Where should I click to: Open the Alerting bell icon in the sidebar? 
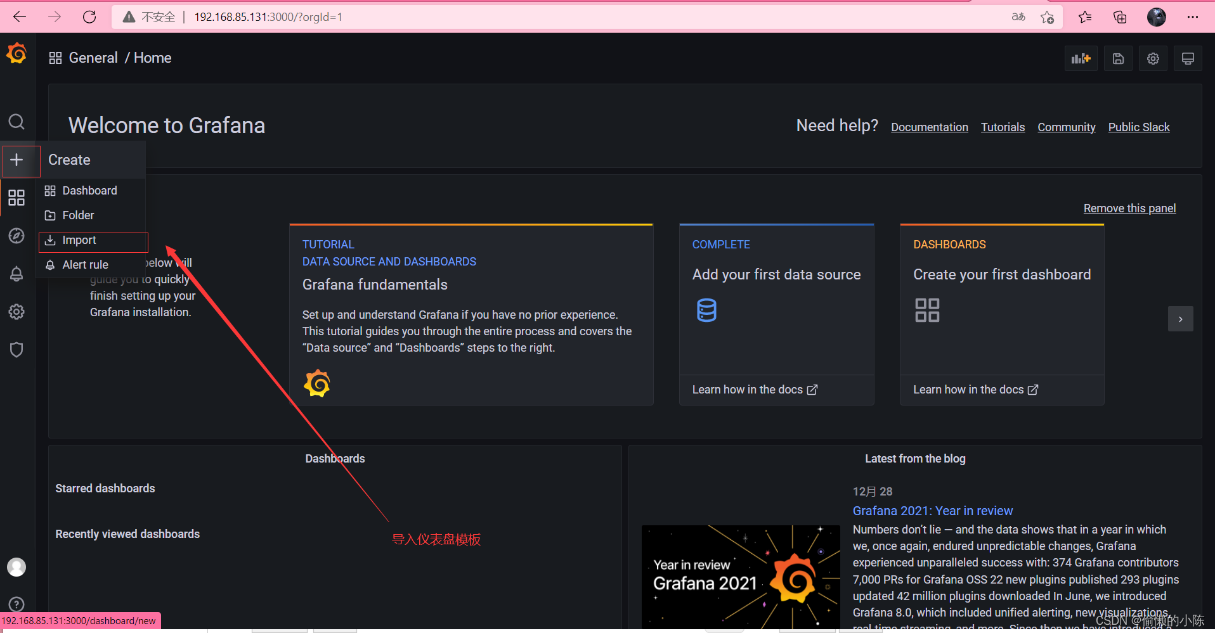16,274
